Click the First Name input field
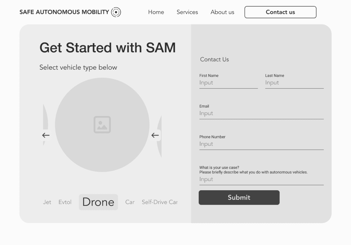Viewport: 351px width, 245px height. (x=229, y=83)
